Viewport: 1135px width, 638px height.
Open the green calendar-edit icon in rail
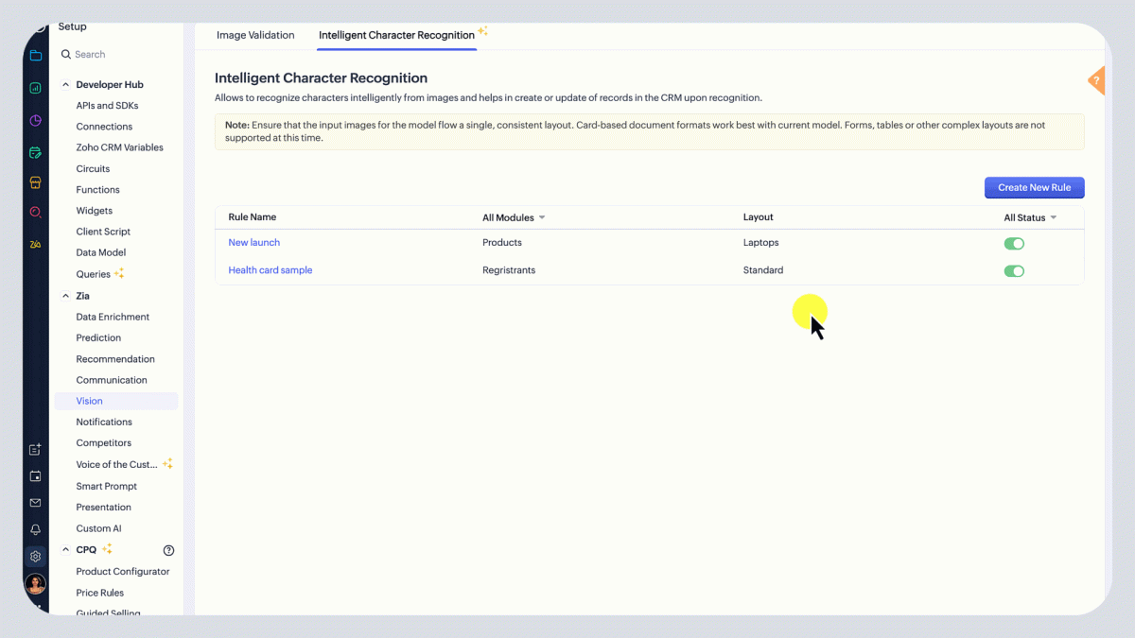(35, 151)
